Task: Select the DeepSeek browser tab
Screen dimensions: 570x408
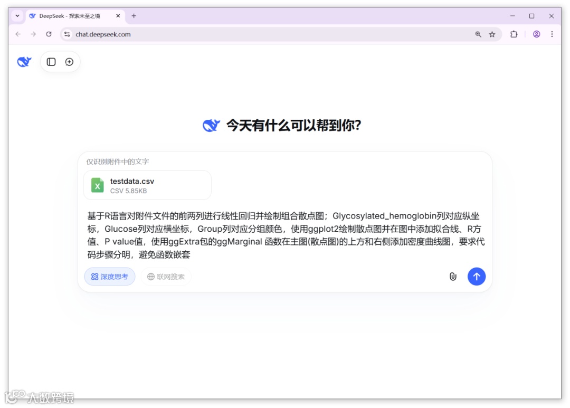Action: tap(75, 16)
